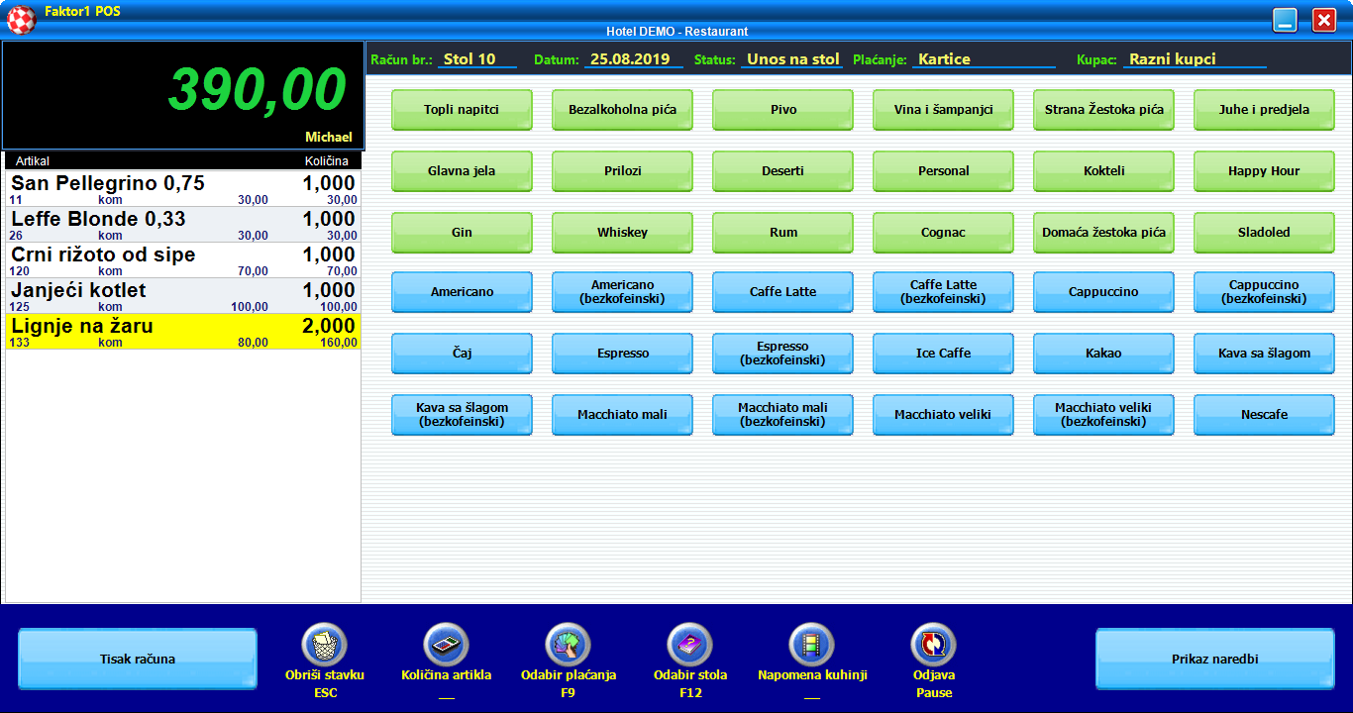Viewport: 1353px width, 713px height.
Task: Add a Cappuccino to the order
Action: click(1103, 292)
